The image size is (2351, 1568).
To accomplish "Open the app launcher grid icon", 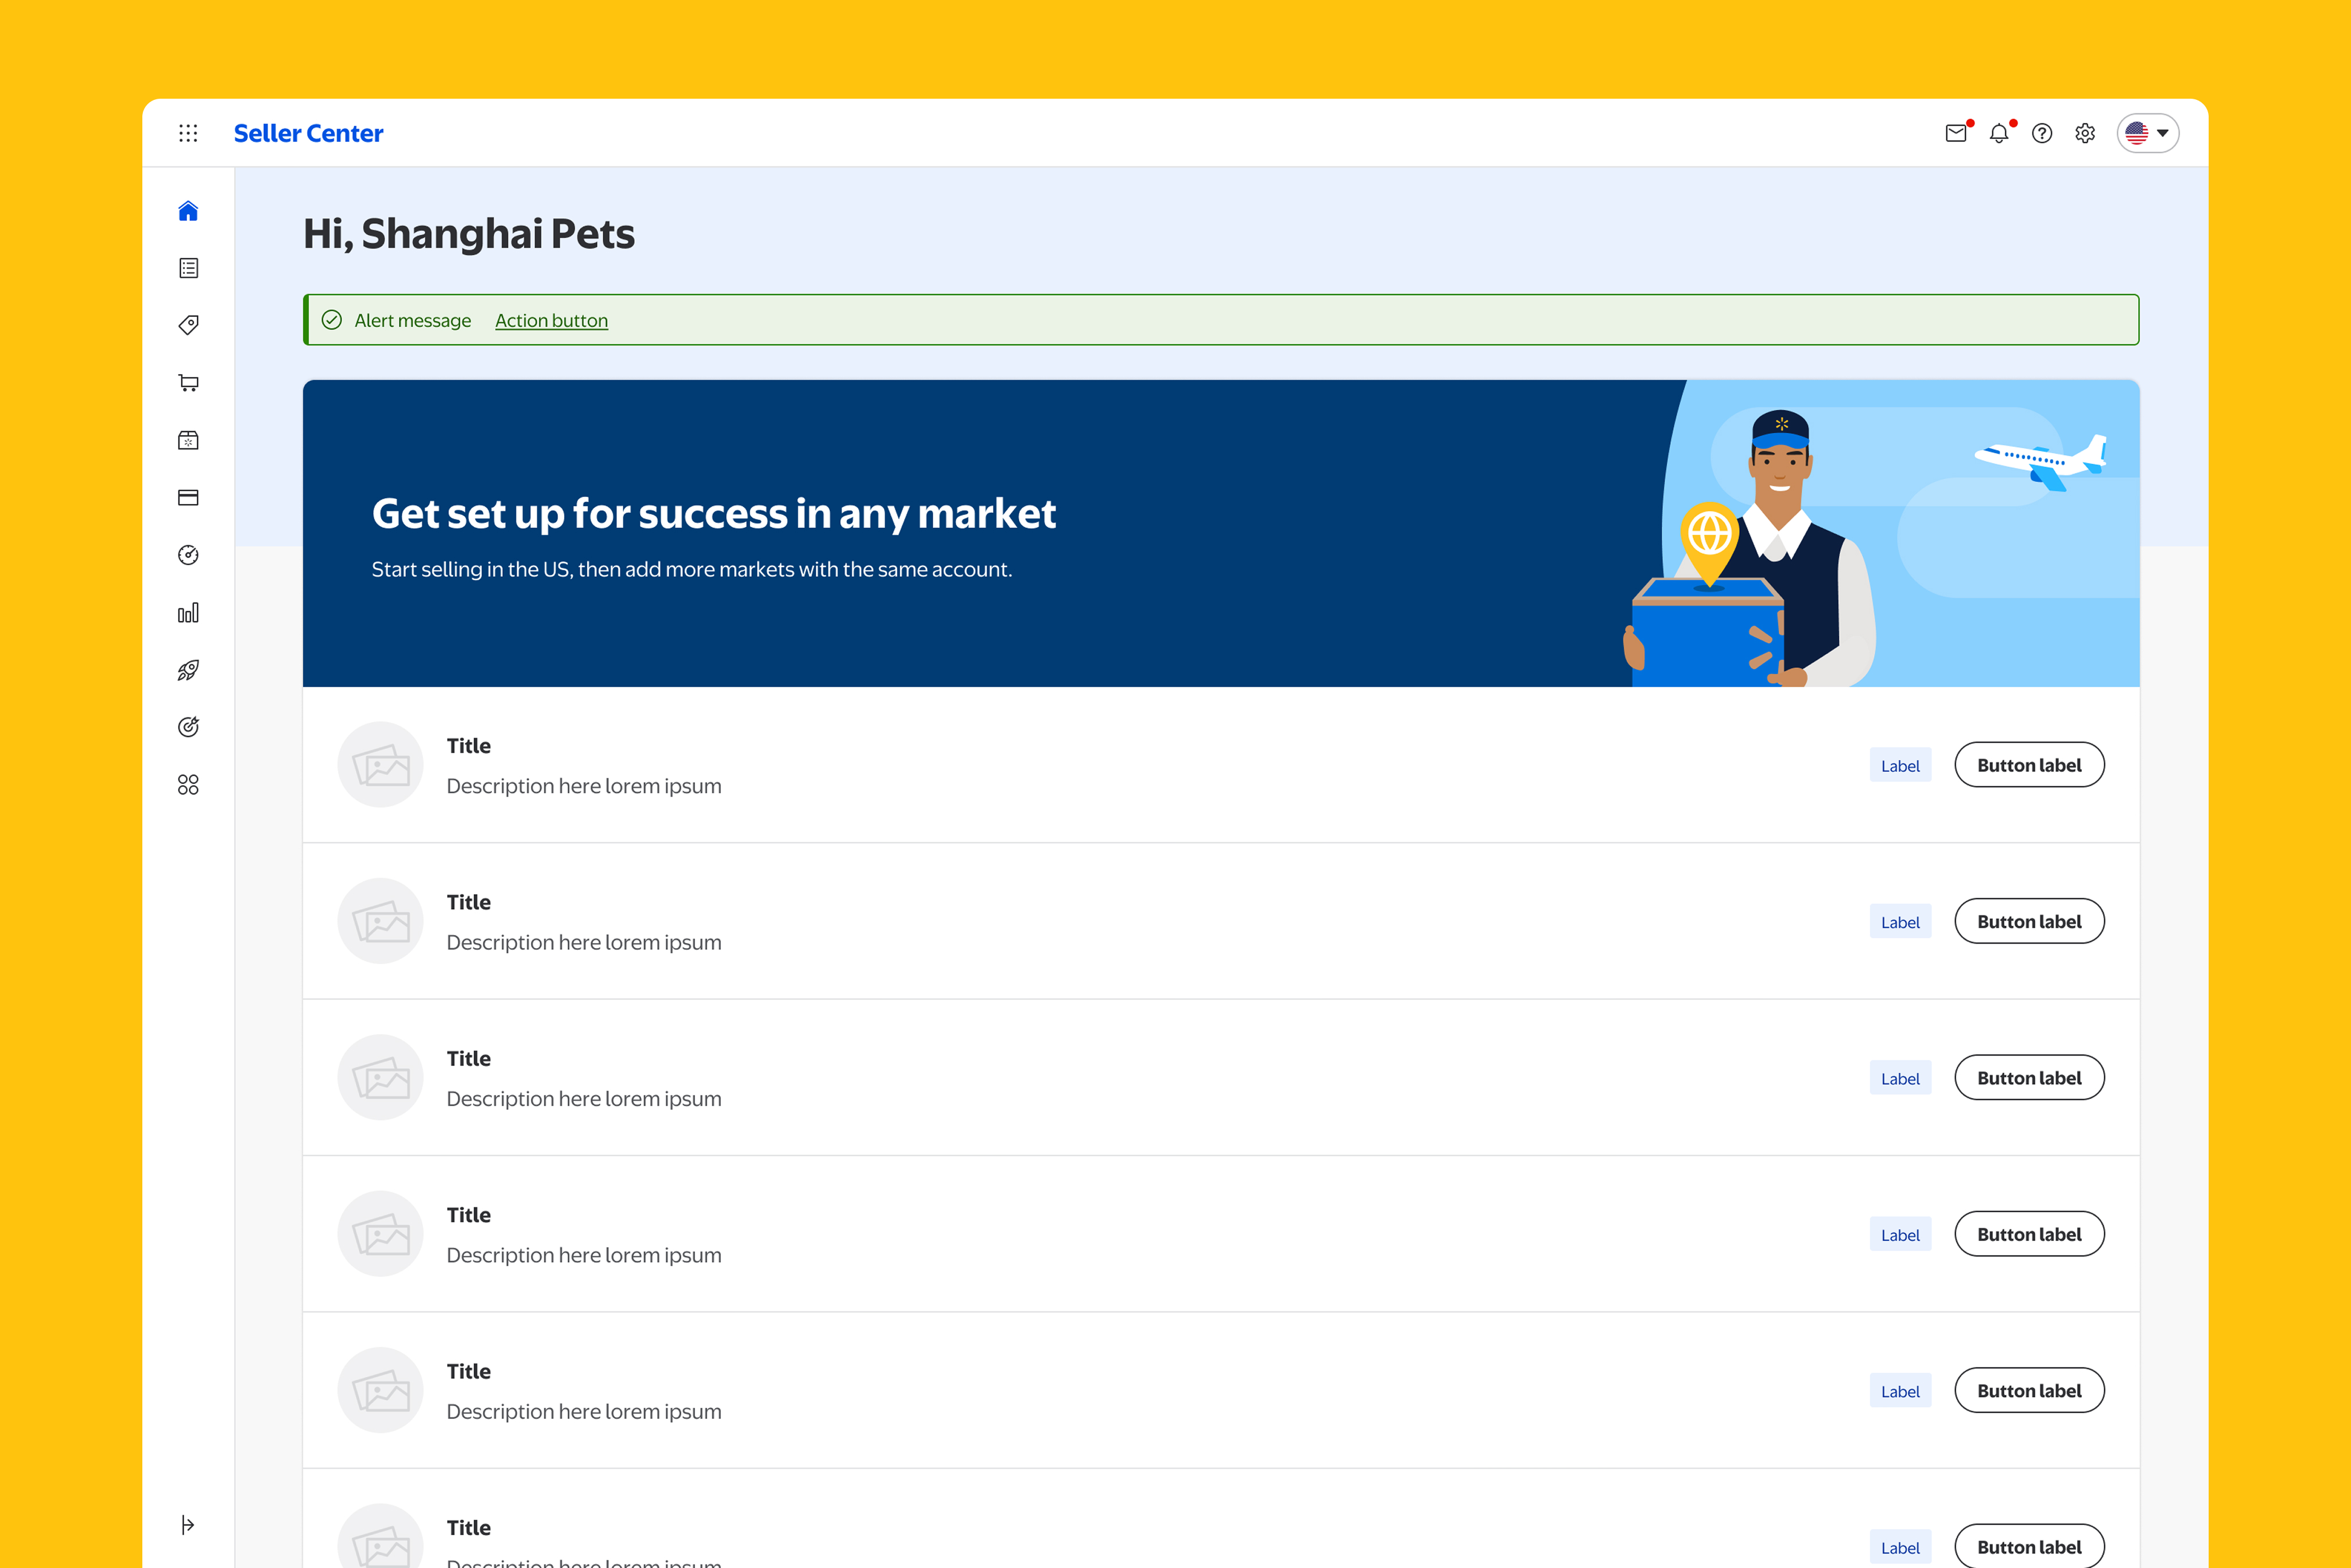I will [x=188, y=133].
